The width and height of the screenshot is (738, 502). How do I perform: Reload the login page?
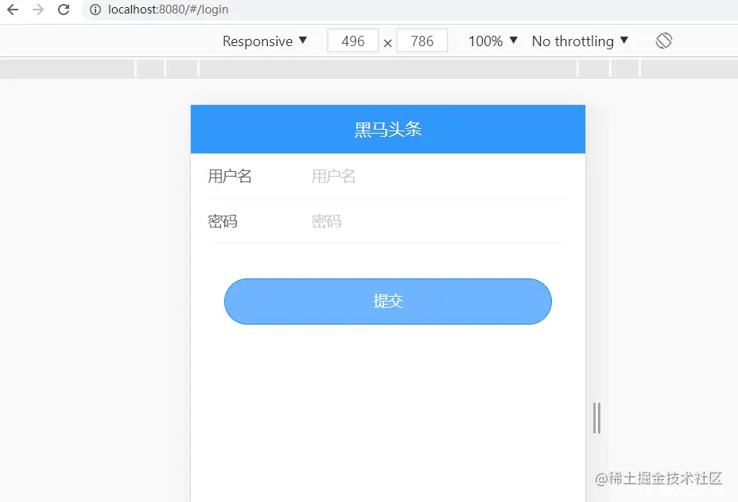tap(64, 10)
